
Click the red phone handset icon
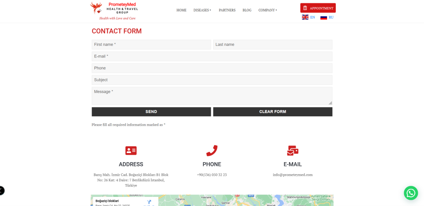212,151
